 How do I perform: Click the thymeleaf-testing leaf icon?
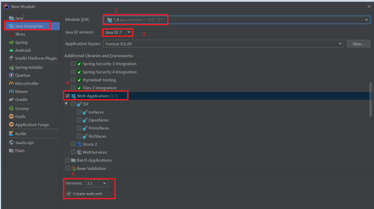point(79,80)
